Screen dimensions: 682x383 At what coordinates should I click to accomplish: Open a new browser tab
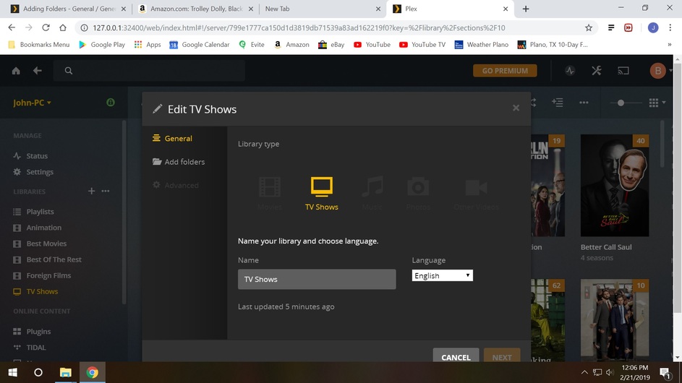(x=525, y=9)
